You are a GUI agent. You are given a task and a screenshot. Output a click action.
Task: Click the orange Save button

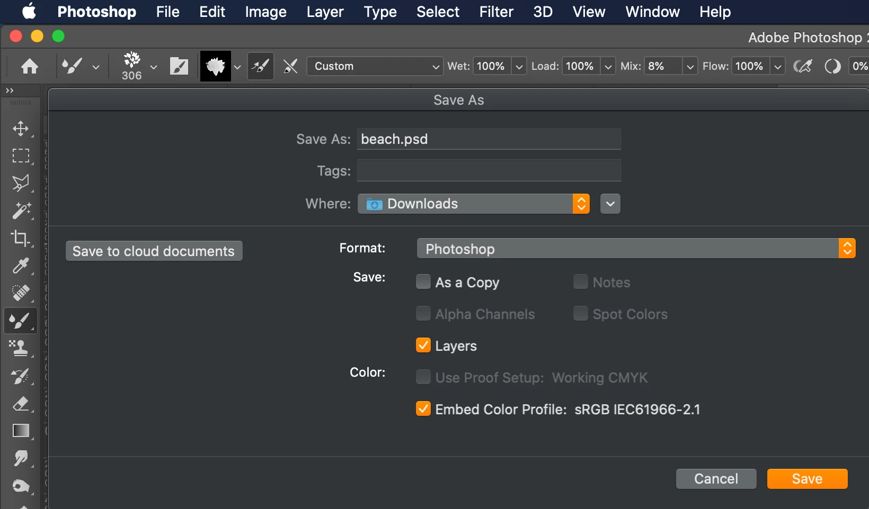(807, 479)
